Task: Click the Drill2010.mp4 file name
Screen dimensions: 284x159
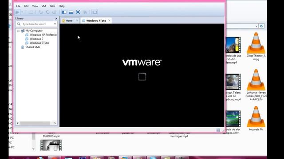Action: (x=51, y=136)
